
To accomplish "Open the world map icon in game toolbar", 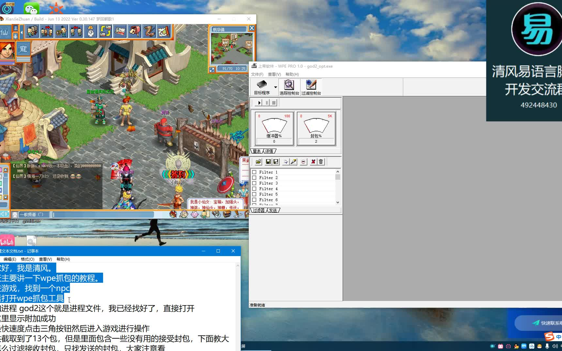I will [x=164, y=32].
